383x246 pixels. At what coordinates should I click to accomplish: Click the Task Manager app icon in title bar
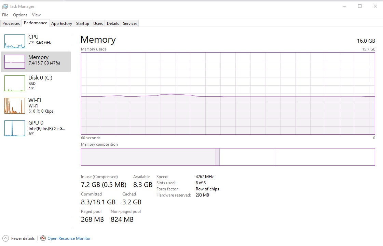(x=5, y=6)
